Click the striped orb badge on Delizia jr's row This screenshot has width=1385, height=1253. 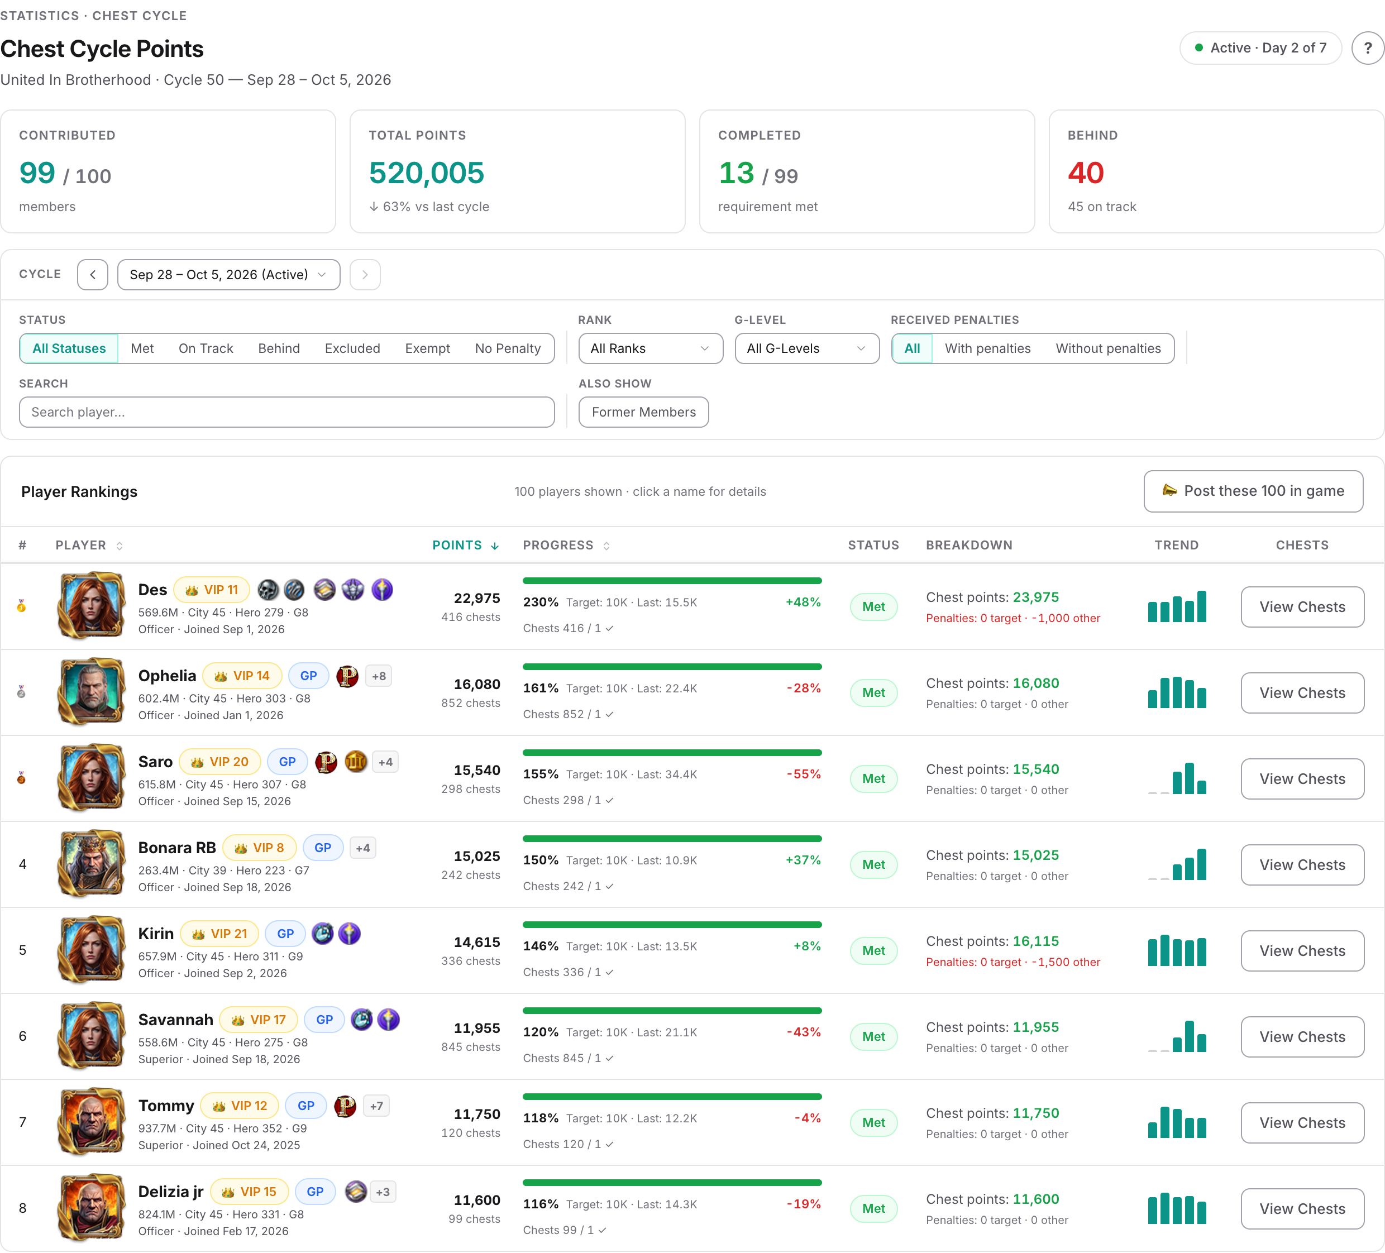coord(355,1191)
